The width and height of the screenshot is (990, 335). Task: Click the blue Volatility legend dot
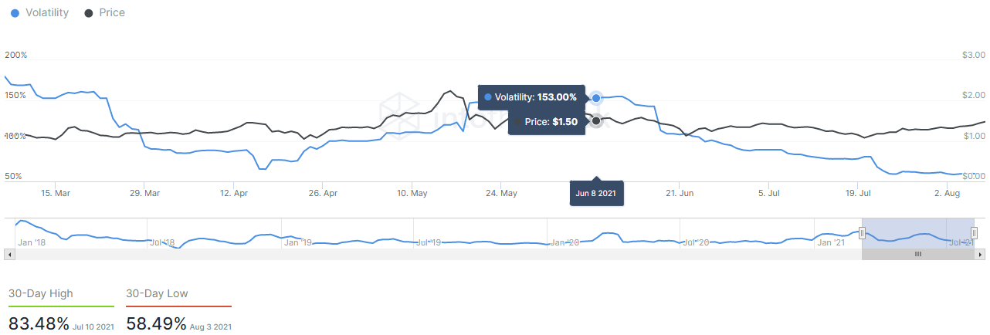coord(15,13)
